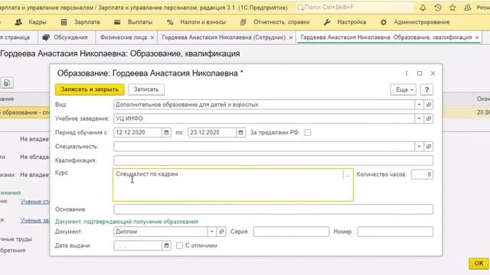
Task: Open calendar for period start date
Action: point(166,132)
